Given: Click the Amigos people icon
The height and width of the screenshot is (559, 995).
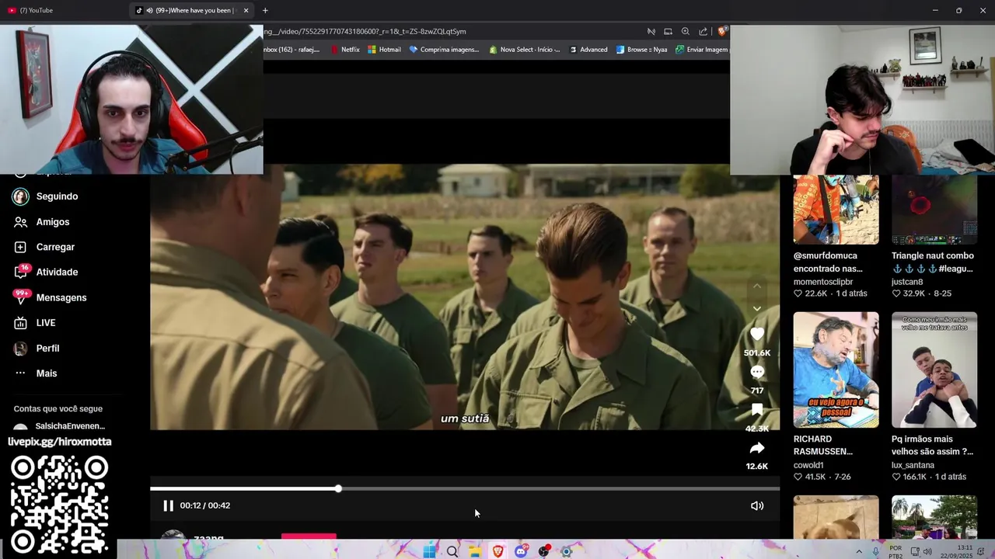Looking at the screenshot, I should coord(21,222).
